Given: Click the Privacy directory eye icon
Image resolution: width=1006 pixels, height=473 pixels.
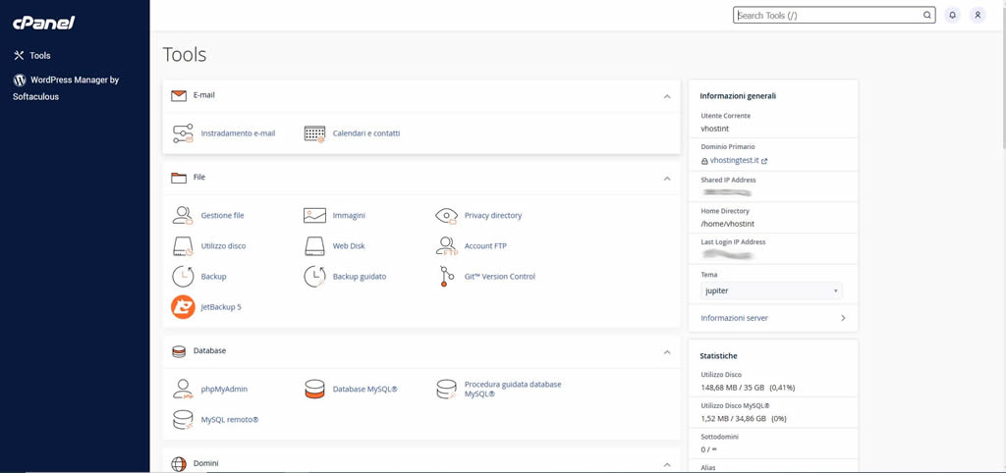Looking at the screenshot, I should click(446, 215).
